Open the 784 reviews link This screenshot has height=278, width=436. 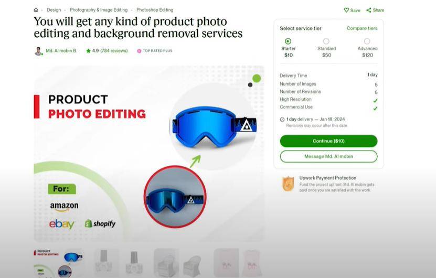(114, 51)
